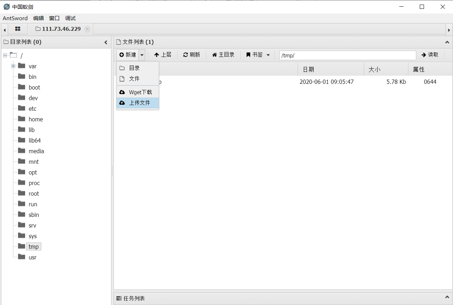
Task: Click the etc folder icon
Action: [x=22, y=108]
